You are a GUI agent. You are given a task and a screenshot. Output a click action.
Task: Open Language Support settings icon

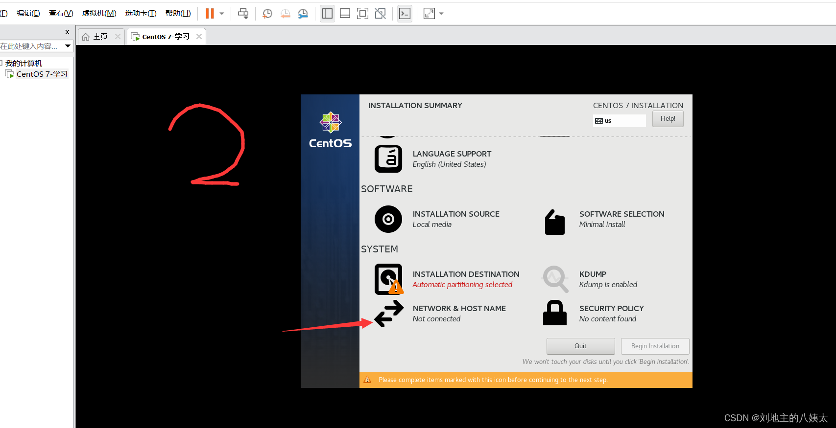[388, 159]
